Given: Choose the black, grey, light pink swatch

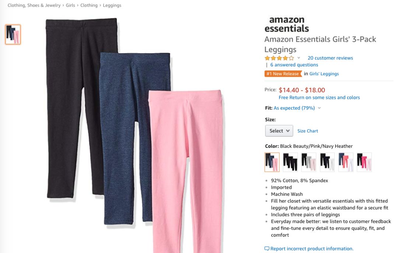Looking at the screenshot, I should 309,162.
